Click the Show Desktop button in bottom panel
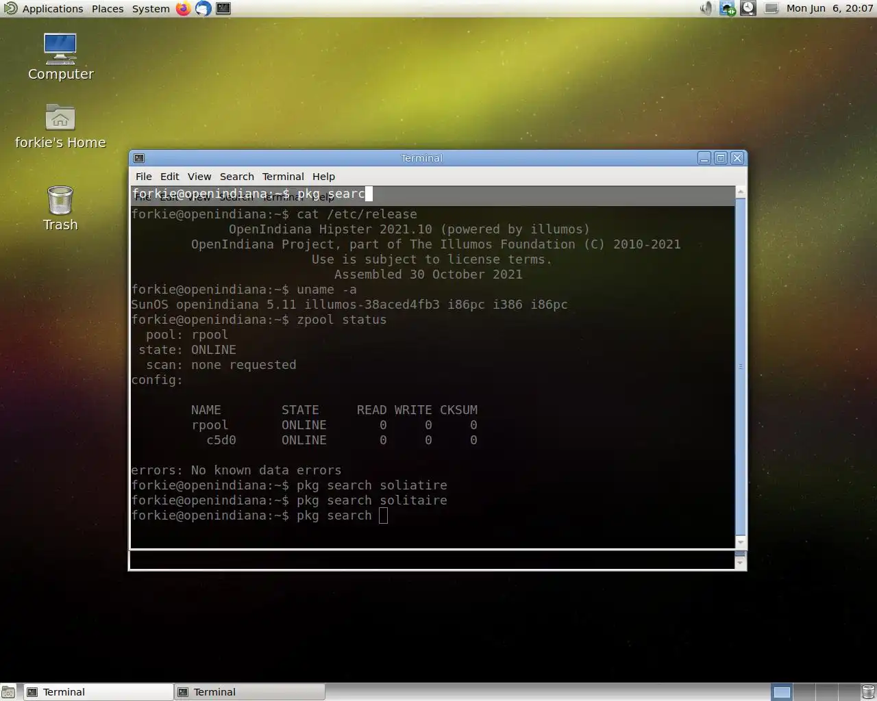 tap(8, 692)
